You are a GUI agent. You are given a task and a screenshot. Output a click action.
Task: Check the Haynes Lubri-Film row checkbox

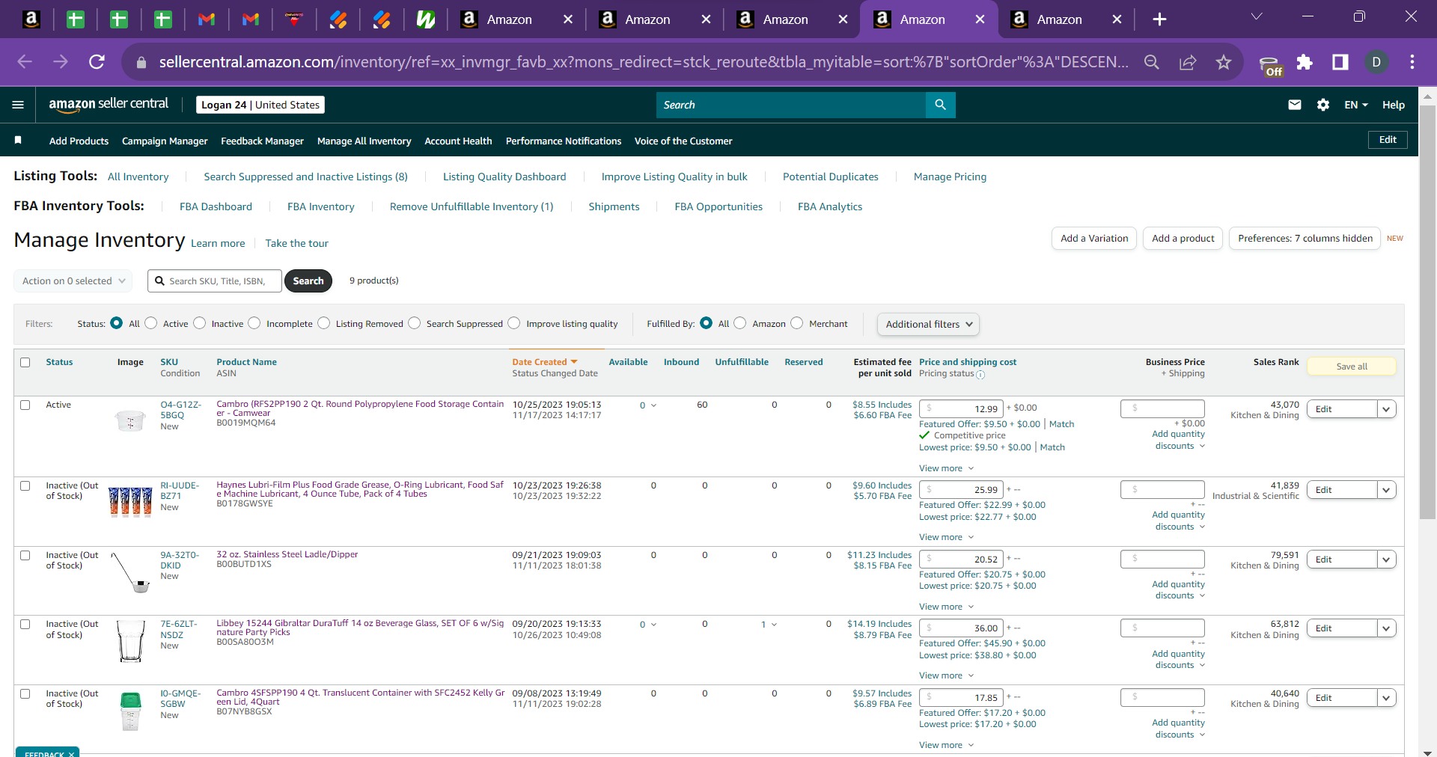(x=25, y=485)
